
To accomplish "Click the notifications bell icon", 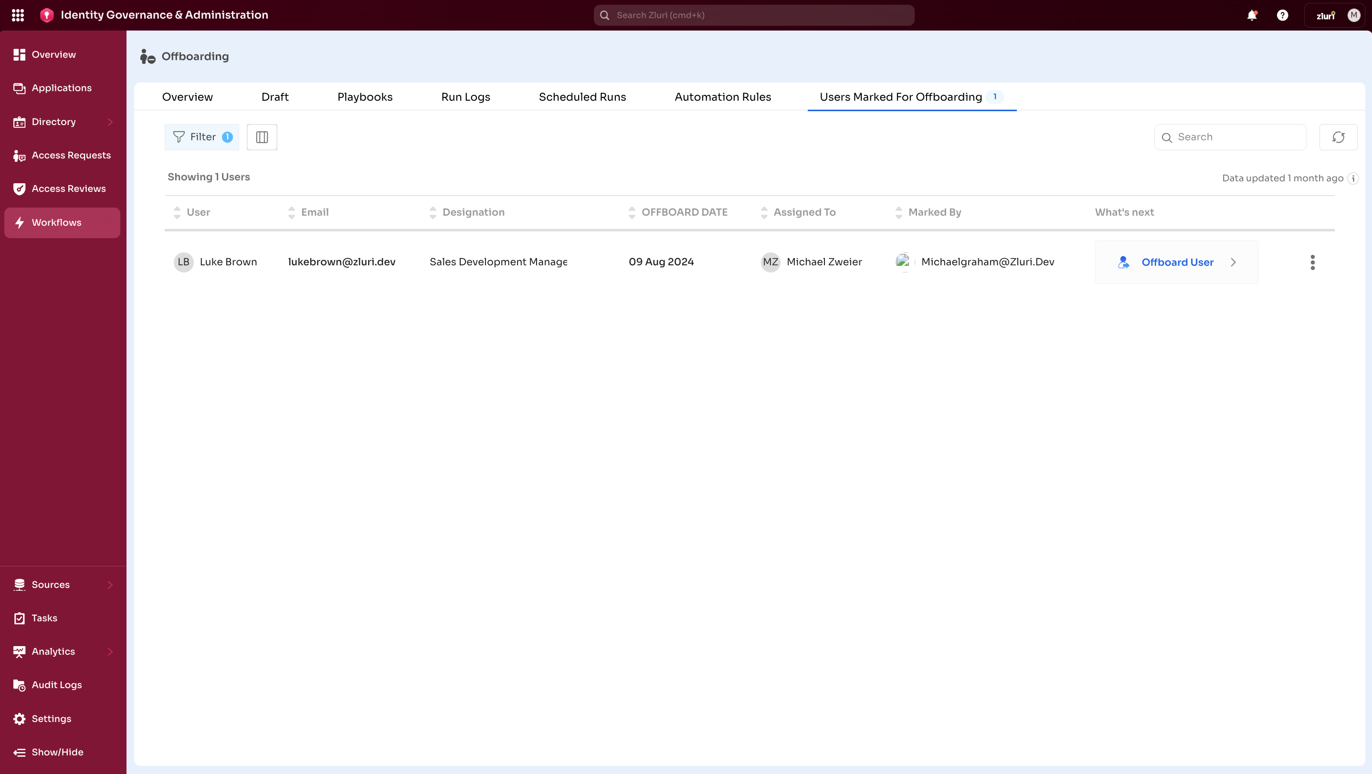I will pos(1252,15).
